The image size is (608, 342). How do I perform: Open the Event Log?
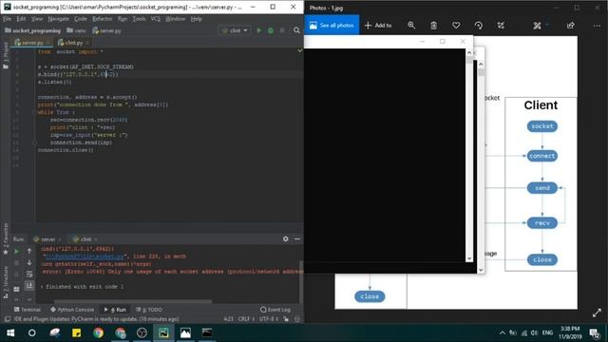coord(275,310)
